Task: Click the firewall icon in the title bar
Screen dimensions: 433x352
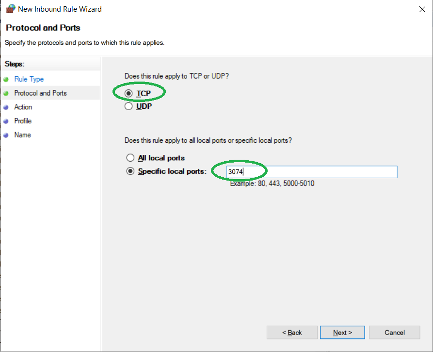Action: tap(10, 9)
